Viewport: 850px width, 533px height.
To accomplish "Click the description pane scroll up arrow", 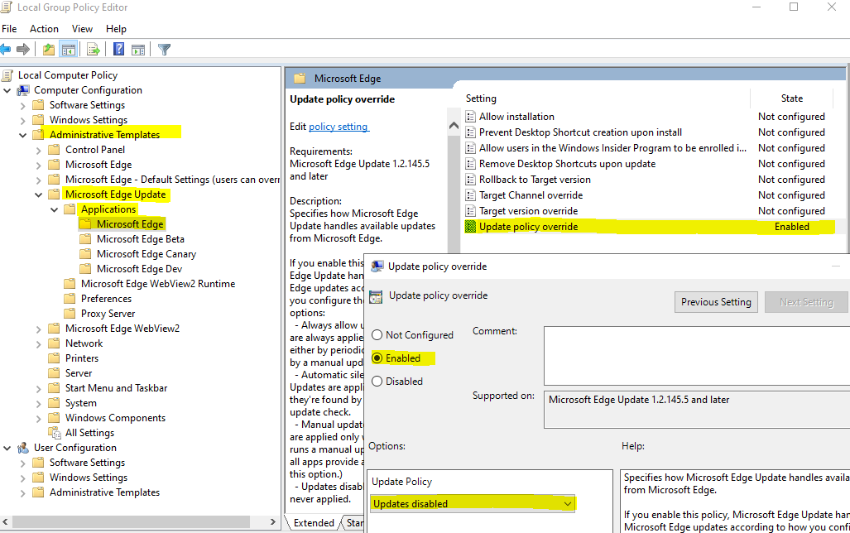I will click(454, 125).
